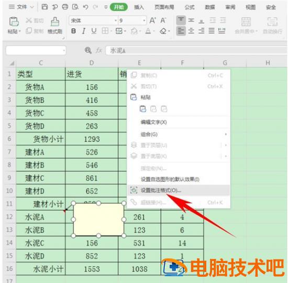
Task: Switch to the 数据 ribbon tab
Action: point(210,7)
